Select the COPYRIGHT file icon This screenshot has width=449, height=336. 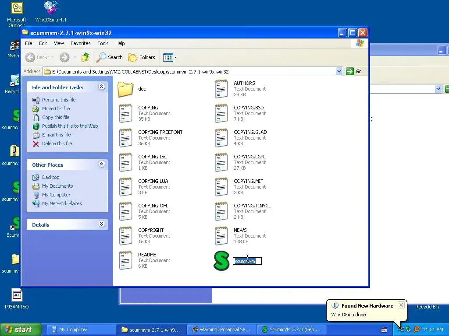[125, 236]
